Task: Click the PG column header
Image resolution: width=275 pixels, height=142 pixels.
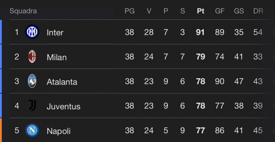Action: [x=130, y=11]
